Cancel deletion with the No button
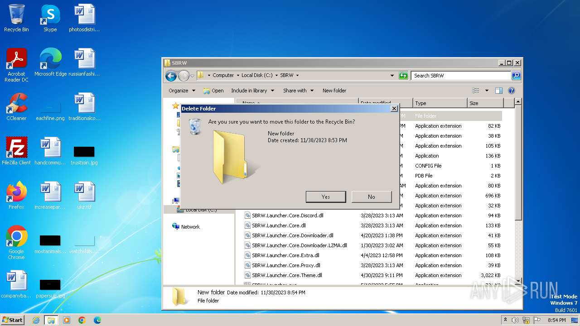 [372, 197]
